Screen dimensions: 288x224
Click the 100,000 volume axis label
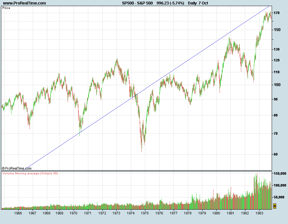click(280, 186)
